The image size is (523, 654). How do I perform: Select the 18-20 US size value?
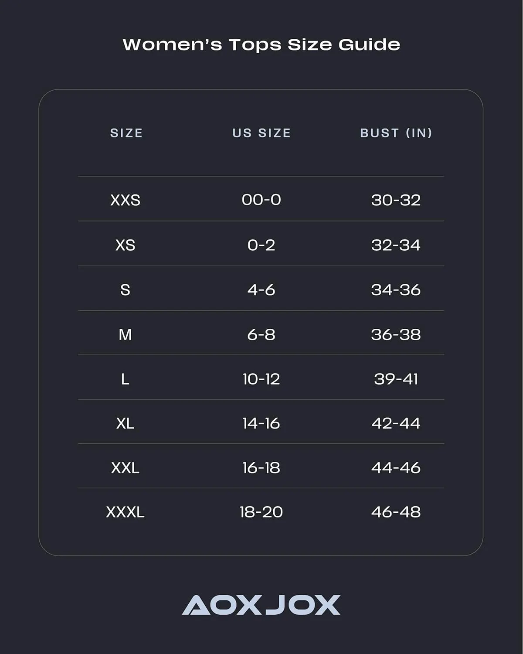(261, 512)
